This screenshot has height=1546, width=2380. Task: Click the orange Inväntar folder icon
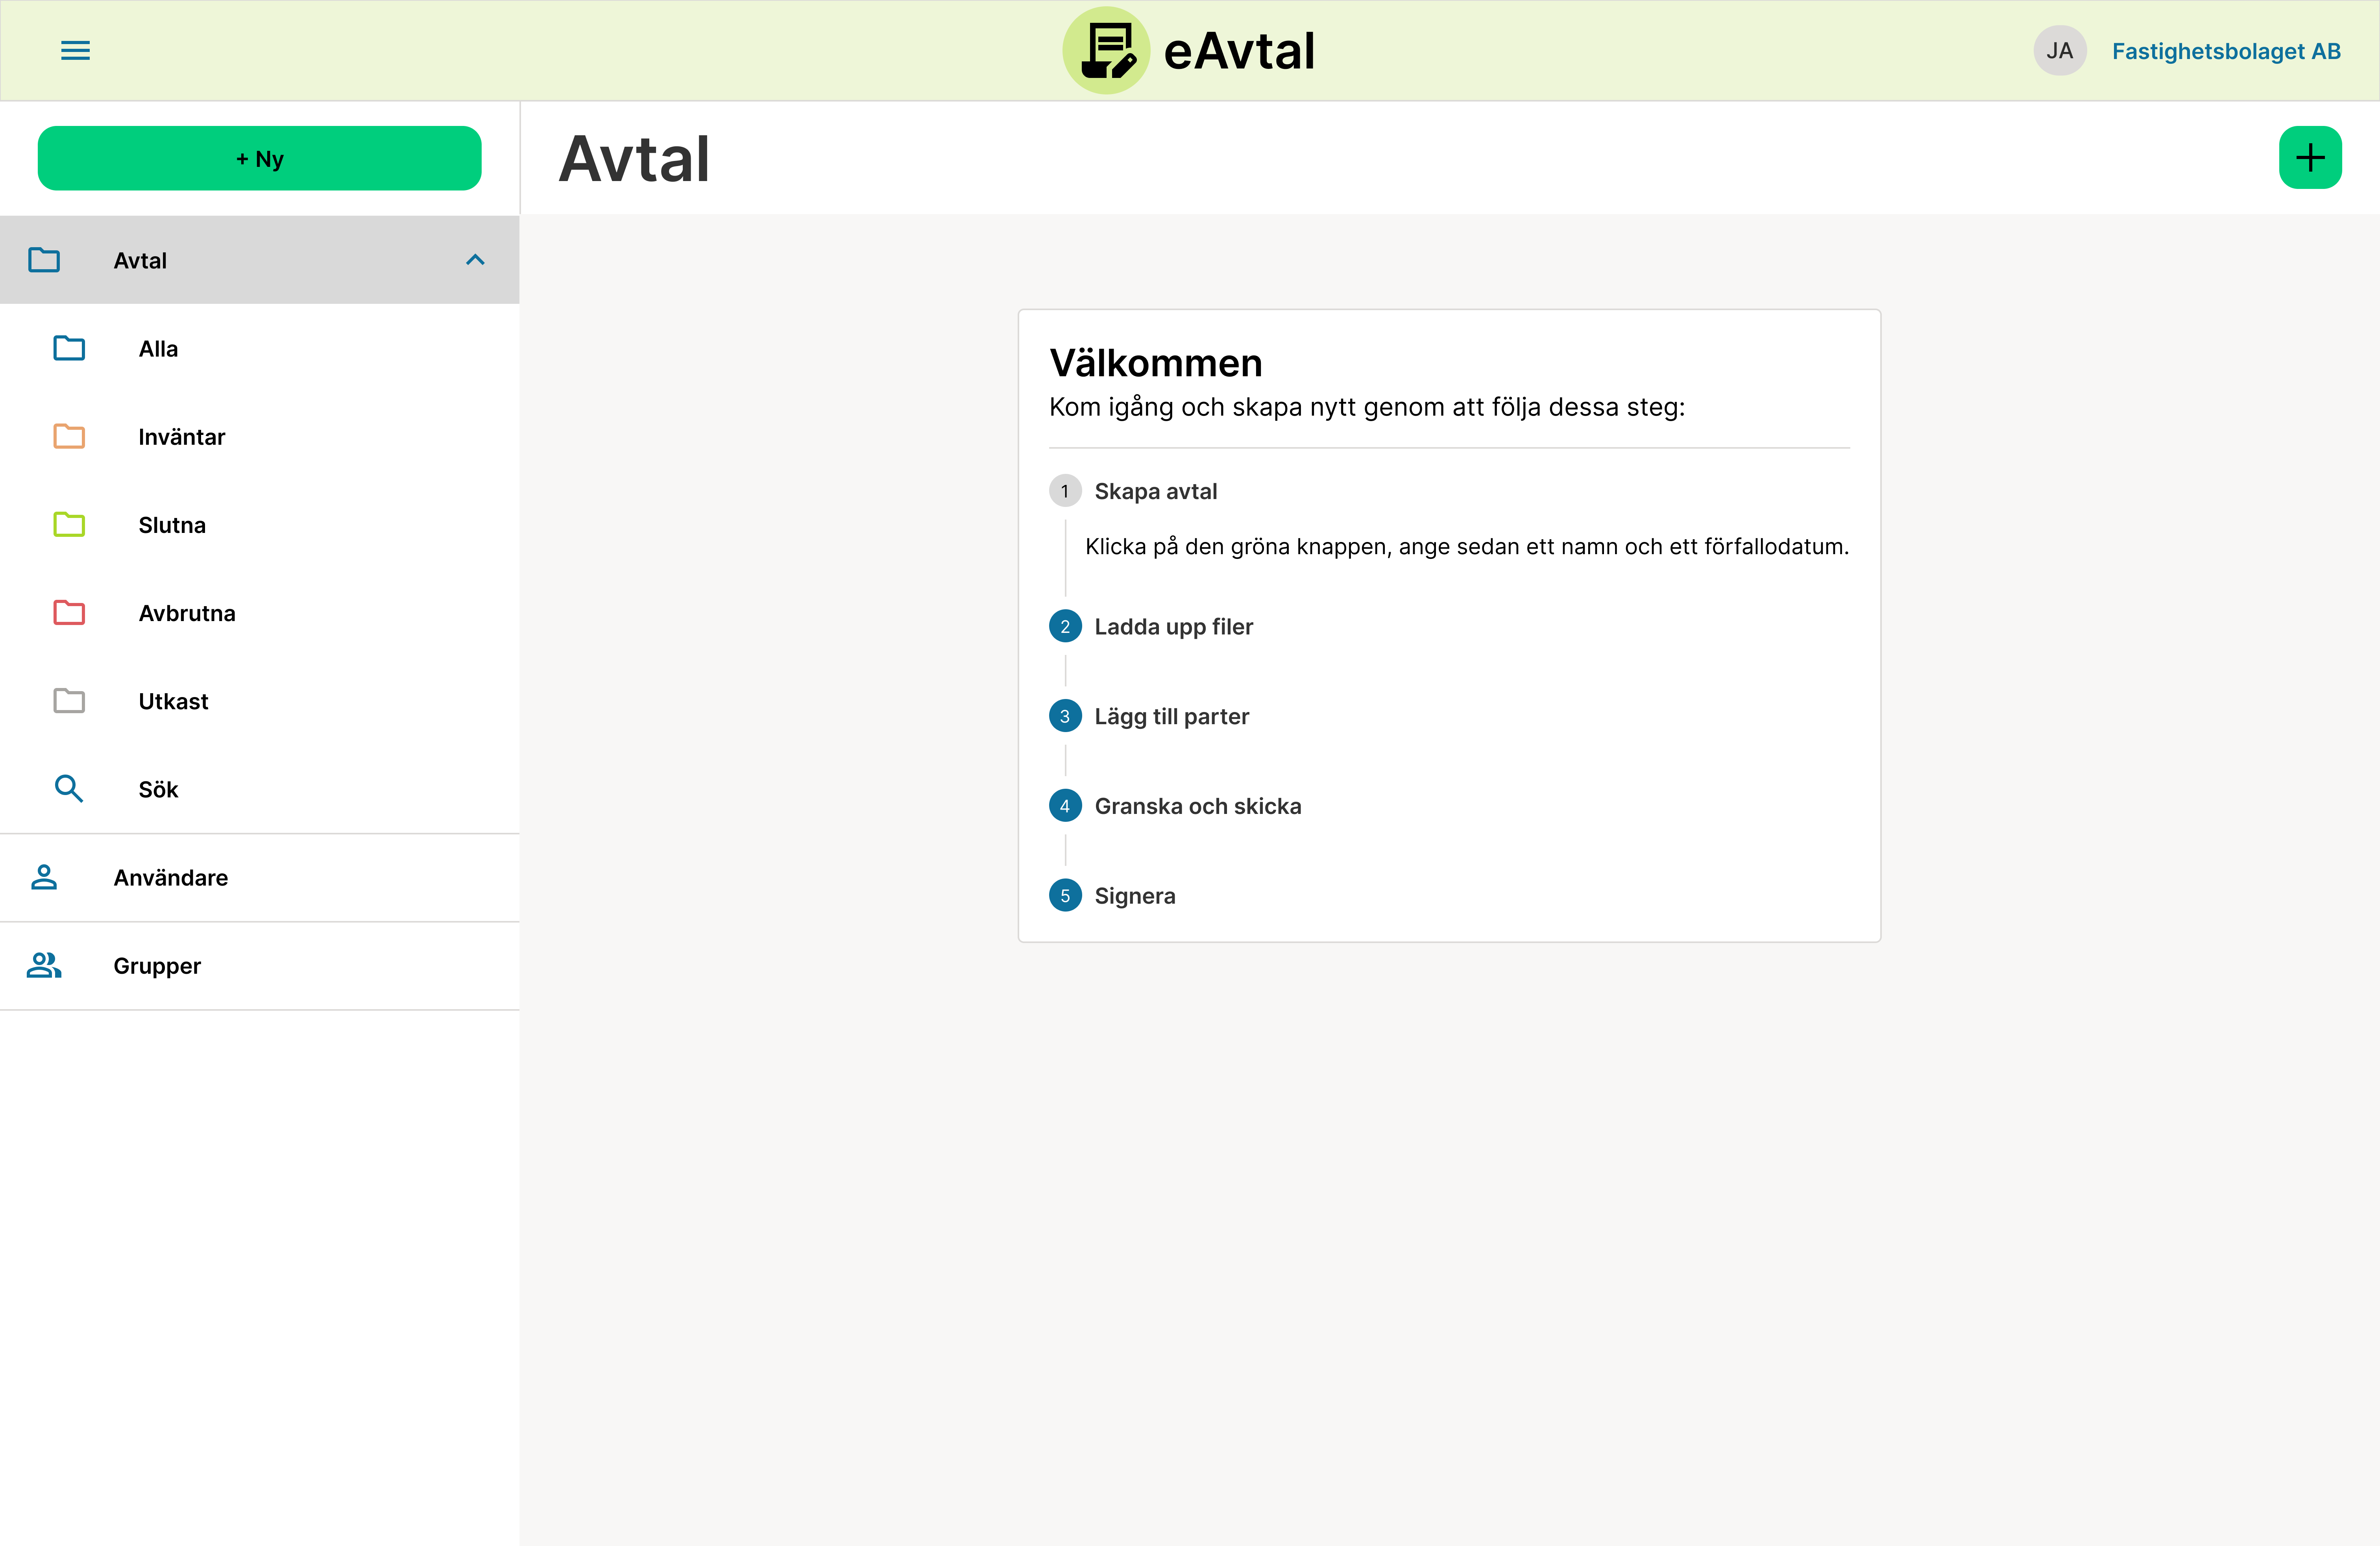click(69, 437)
